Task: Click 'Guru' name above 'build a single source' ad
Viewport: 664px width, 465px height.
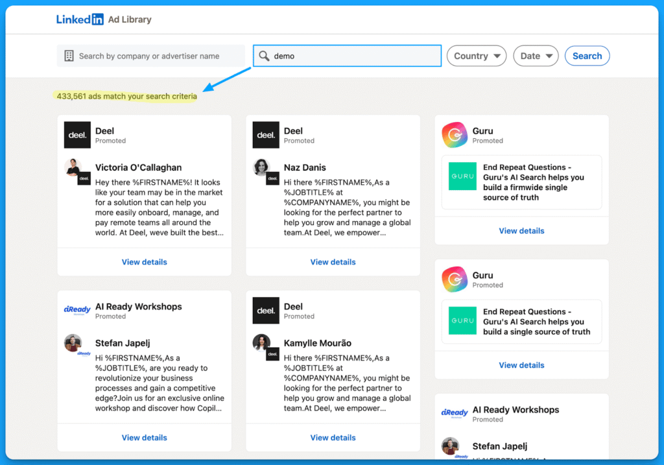Action: [482, 275]
